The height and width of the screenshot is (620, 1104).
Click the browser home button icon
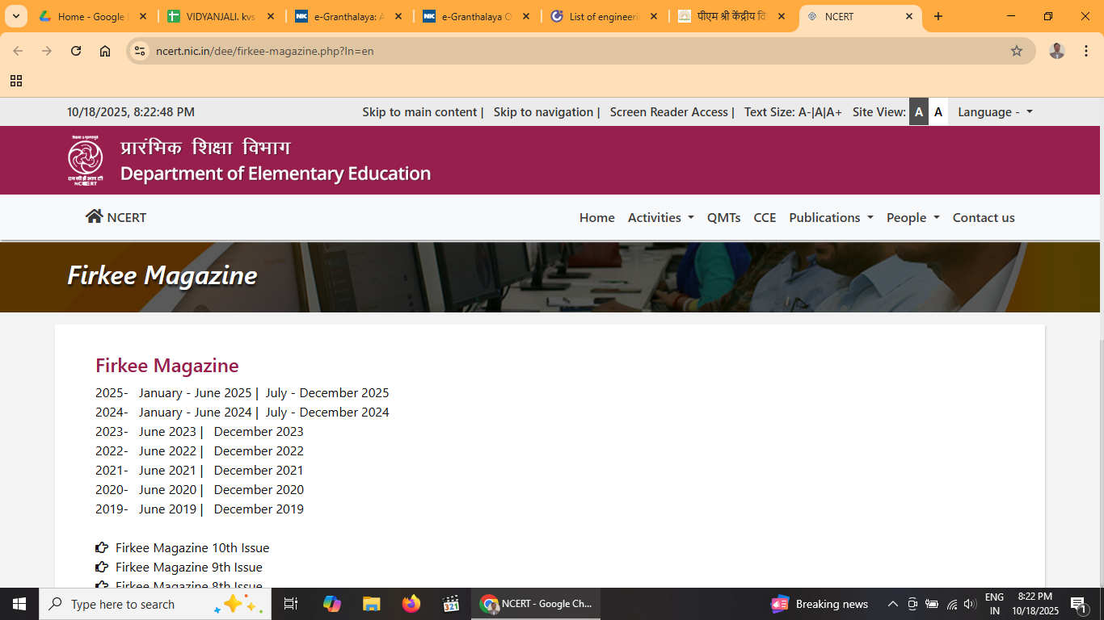(105, 51)
